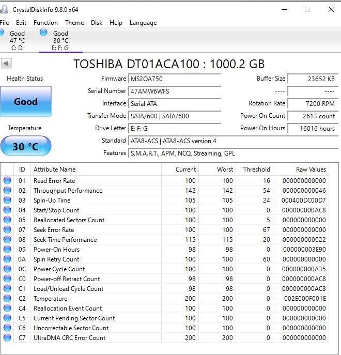Click the status orb beside Spin Retry Count
341x355 pixels.
pyautogui.click(x=7, y=259)
